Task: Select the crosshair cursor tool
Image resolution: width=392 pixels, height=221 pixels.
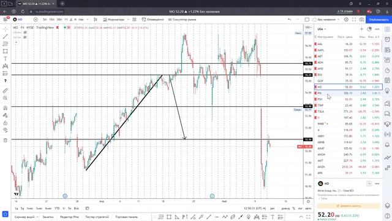Action: pos(6,29)
